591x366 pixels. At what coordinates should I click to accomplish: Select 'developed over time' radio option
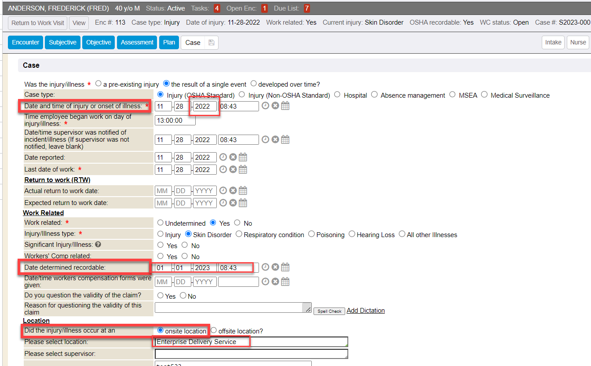coord(254,84)
